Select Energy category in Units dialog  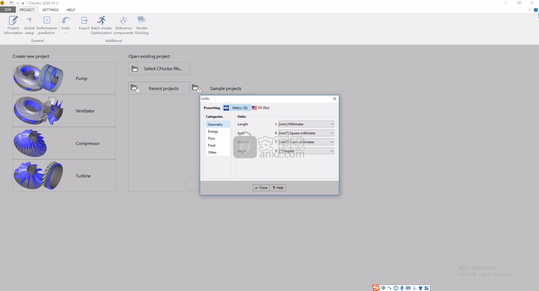[218, 131]
